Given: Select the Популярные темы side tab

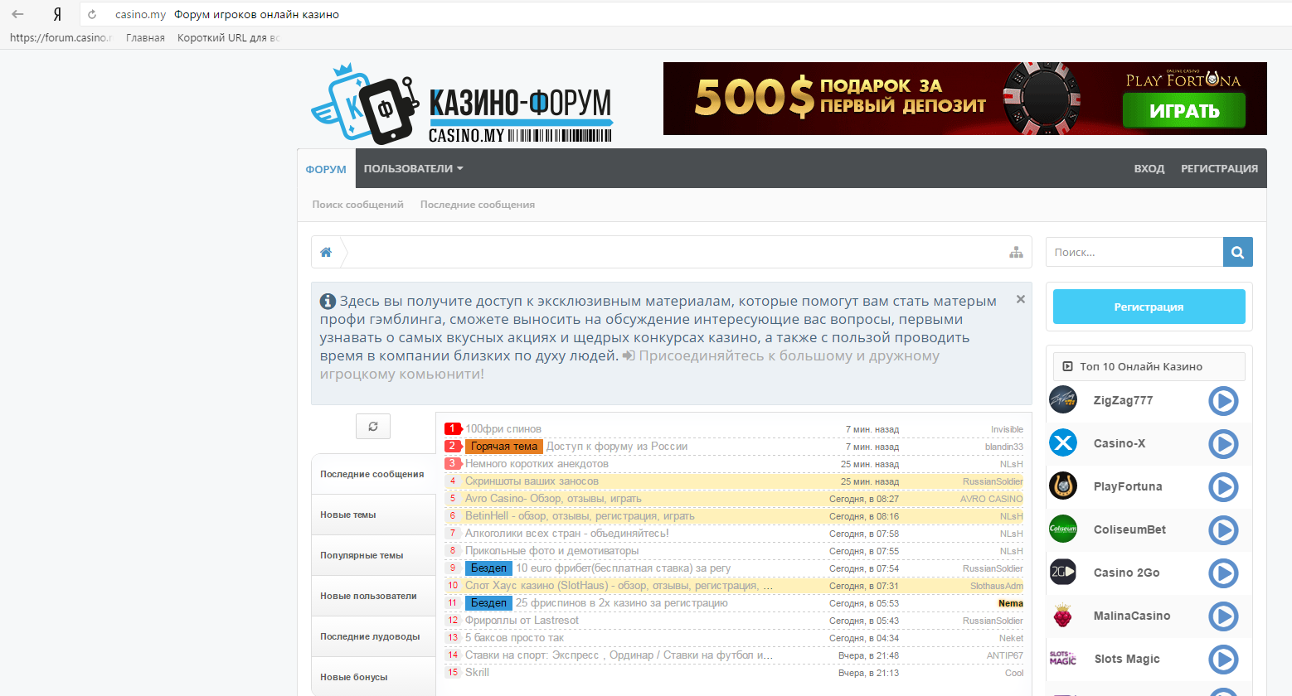Looking at the screenshot, I should point(373,555).
